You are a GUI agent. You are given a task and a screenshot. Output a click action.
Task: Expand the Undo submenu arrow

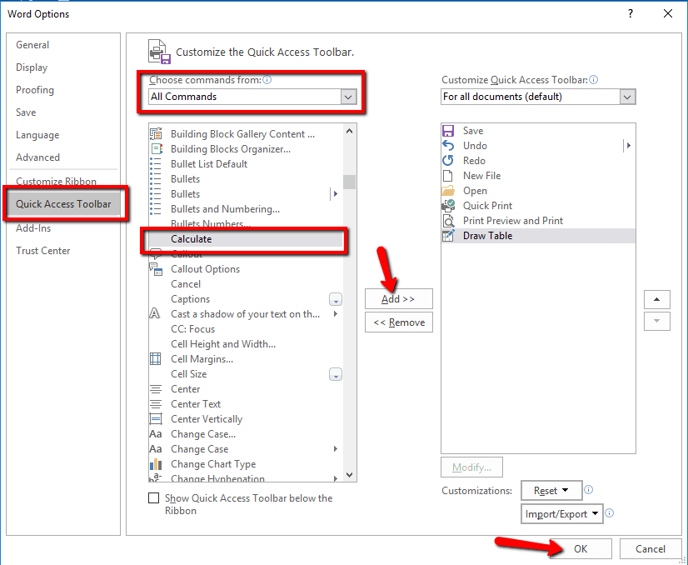click(x=629, y=145)
